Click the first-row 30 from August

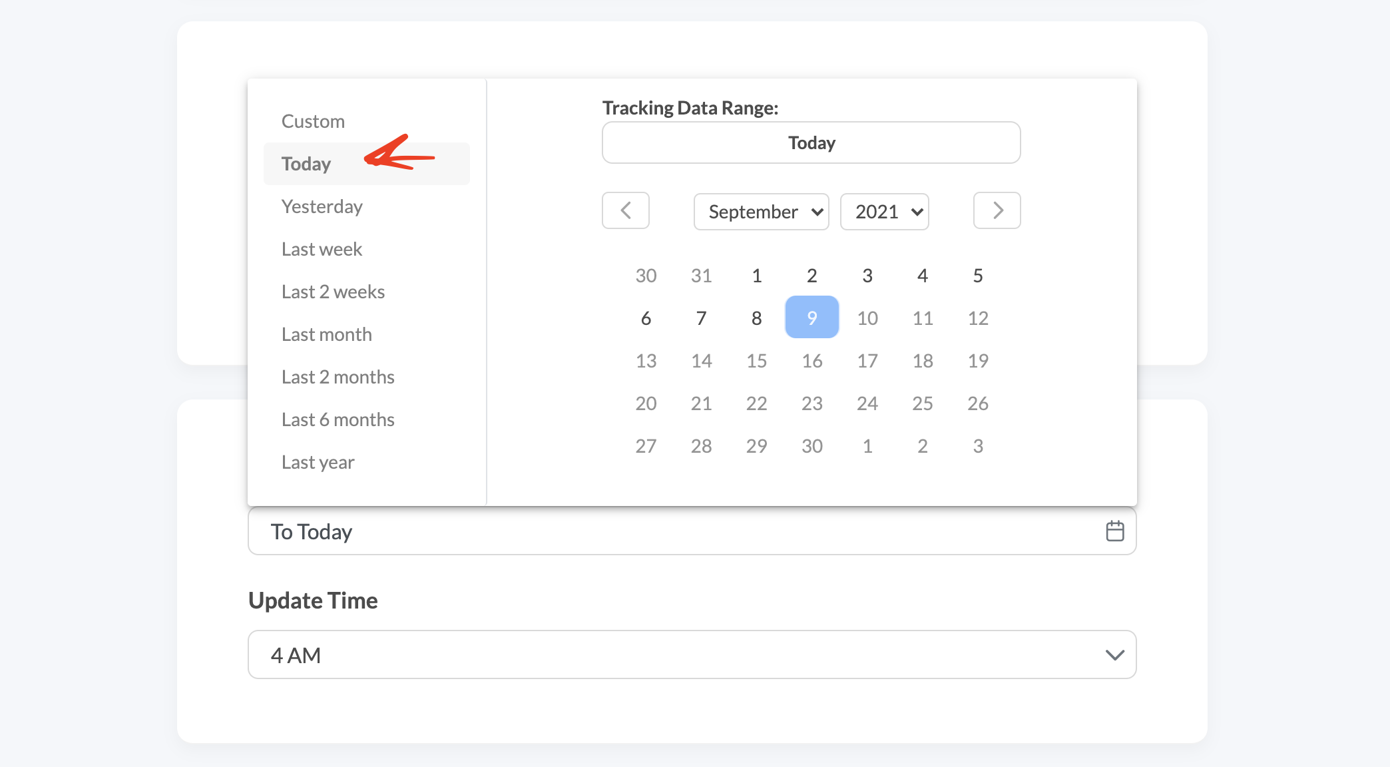[646, 275]
